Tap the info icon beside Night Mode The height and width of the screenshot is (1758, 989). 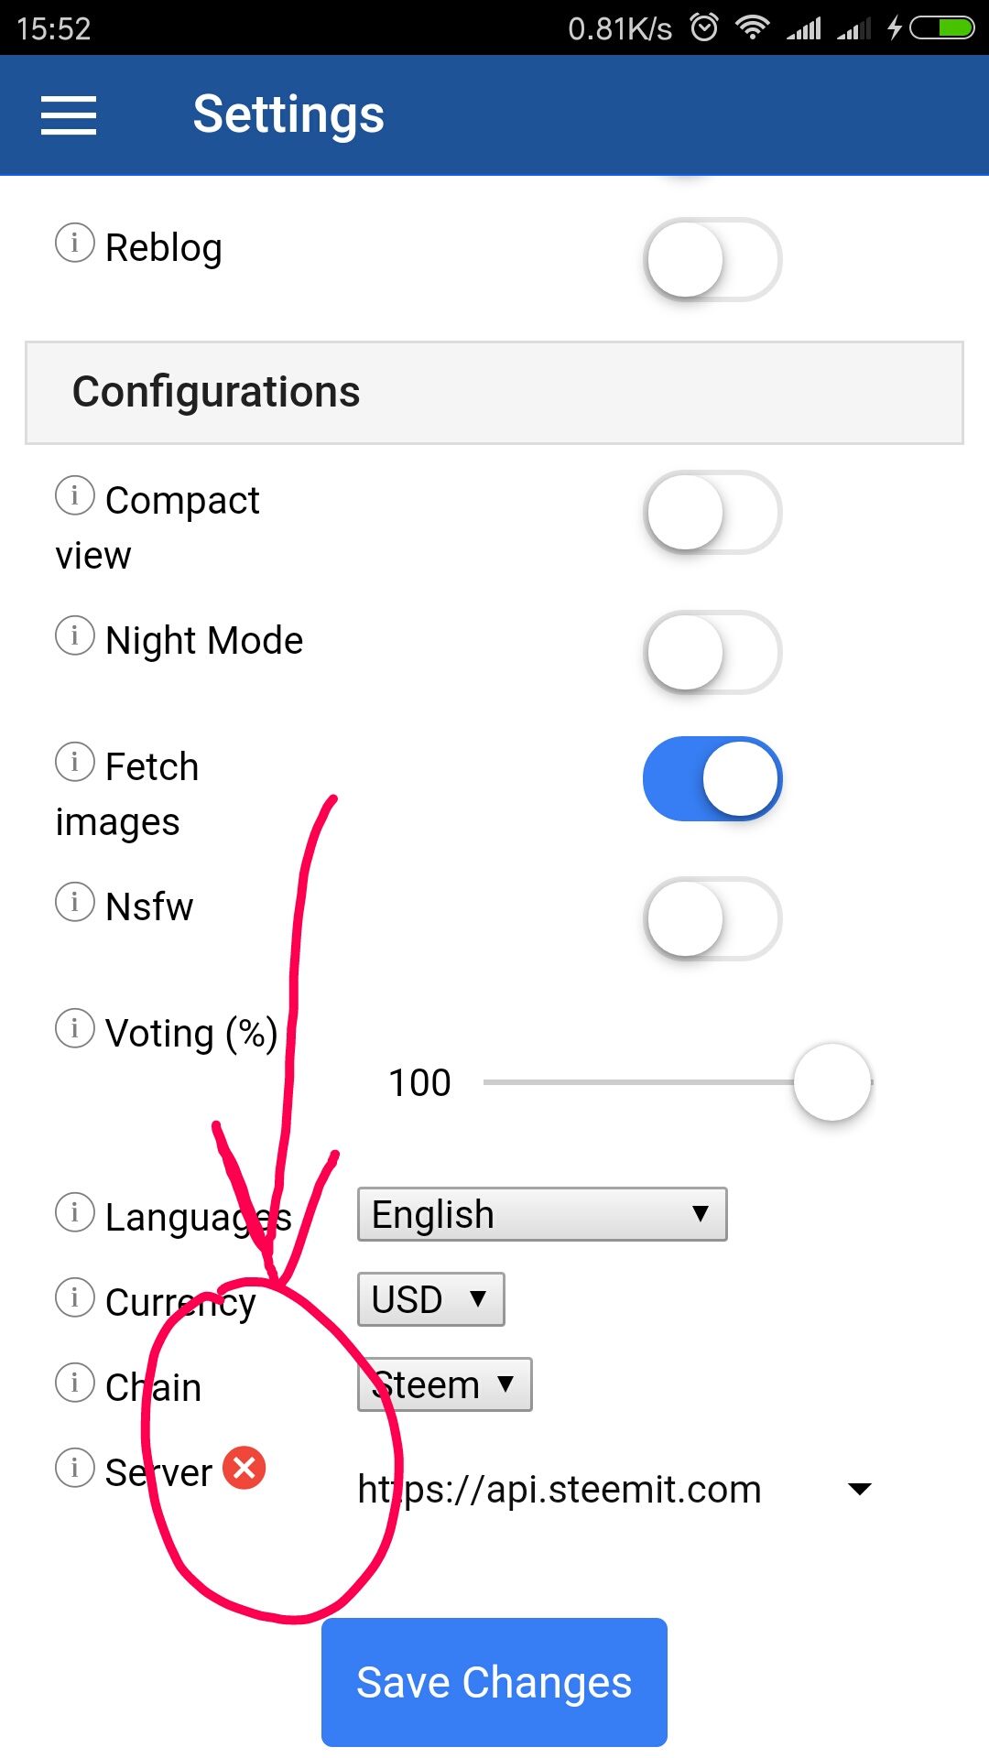75,635
